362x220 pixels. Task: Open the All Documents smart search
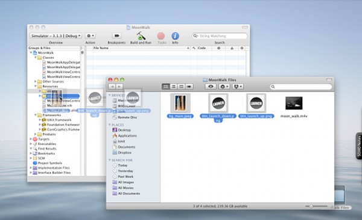pos(126,194)
